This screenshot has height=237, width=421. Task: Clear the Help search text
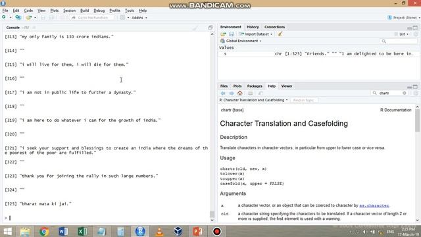[x=405, y=93]
